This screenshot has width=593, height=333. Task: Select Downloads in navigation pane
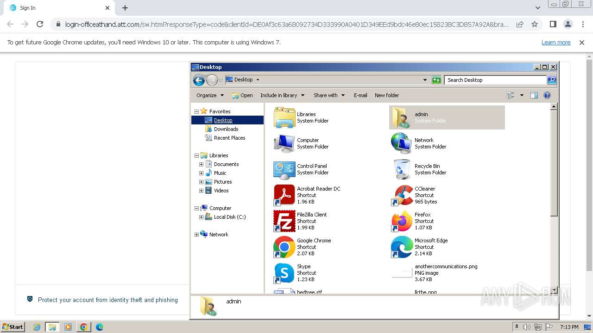coord(226,129)
